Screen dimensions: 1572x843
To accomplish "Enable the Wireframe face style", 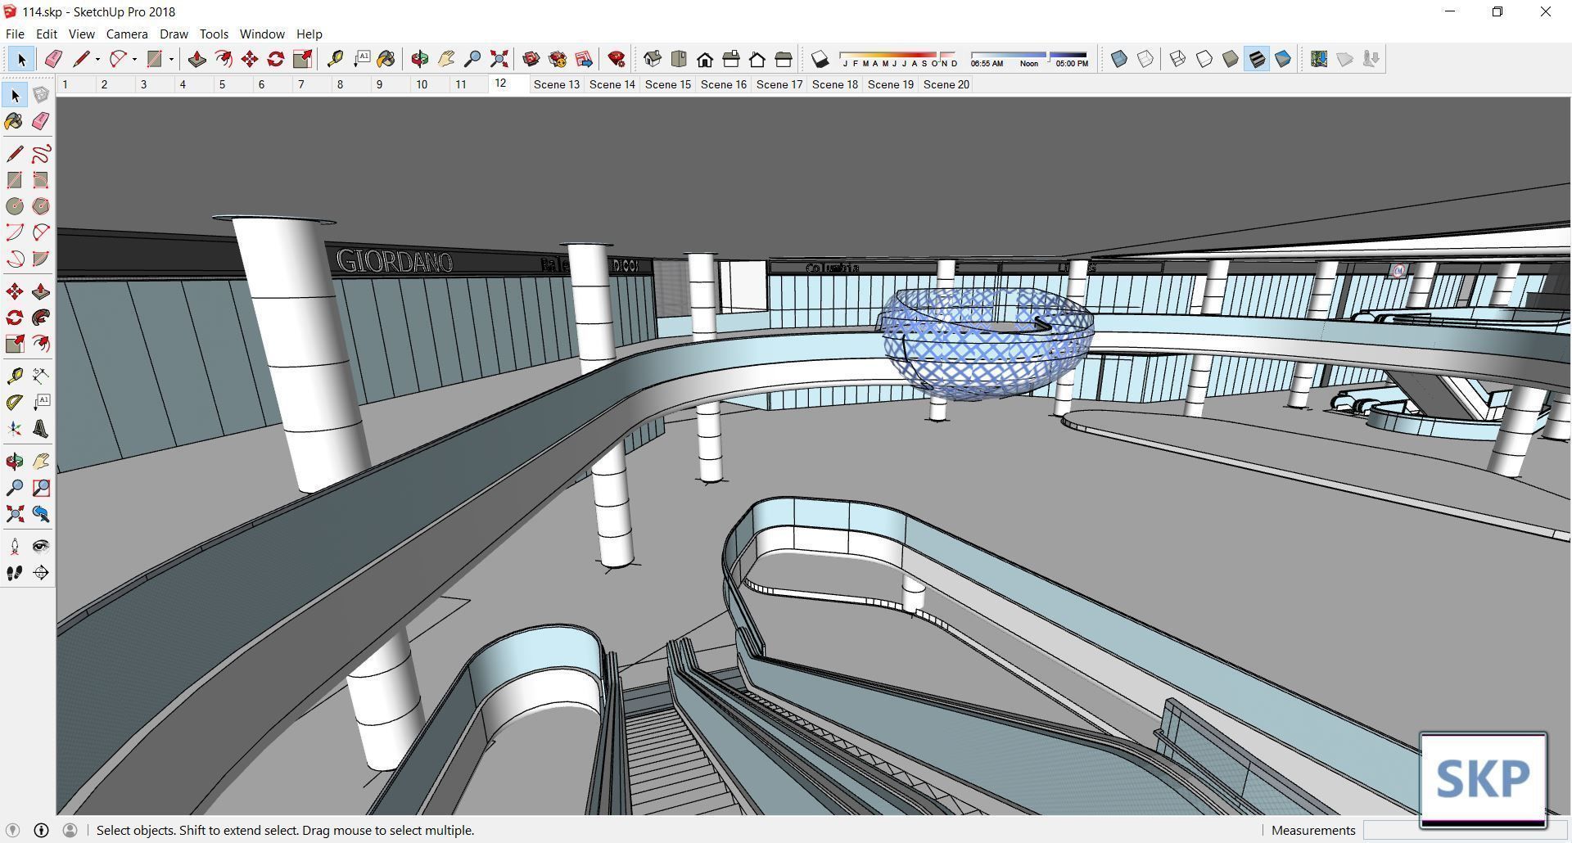I will point(1177,59).
